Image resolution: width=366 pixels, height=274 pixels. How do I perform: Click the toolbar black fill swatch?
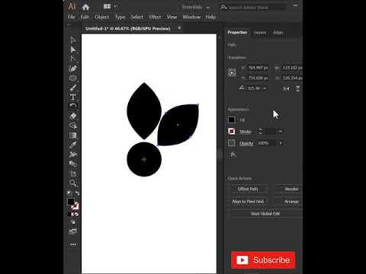[x=71, y=202]
